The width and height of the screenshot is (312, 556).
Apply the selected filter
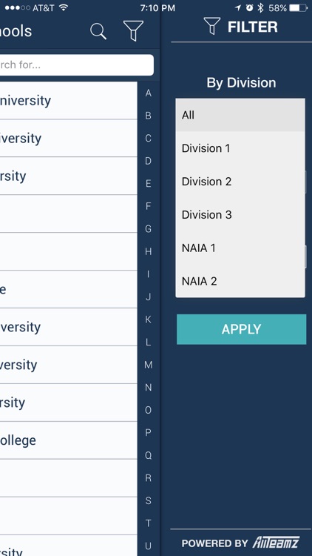pos(241,329)
